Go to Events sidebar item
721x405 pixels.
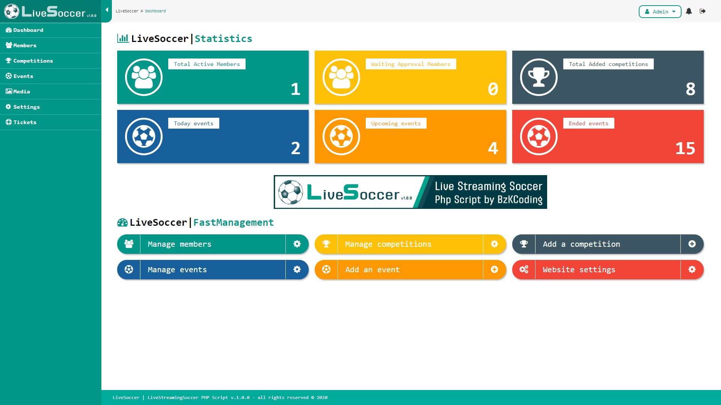pyautogui.click(x=23, y=76)
